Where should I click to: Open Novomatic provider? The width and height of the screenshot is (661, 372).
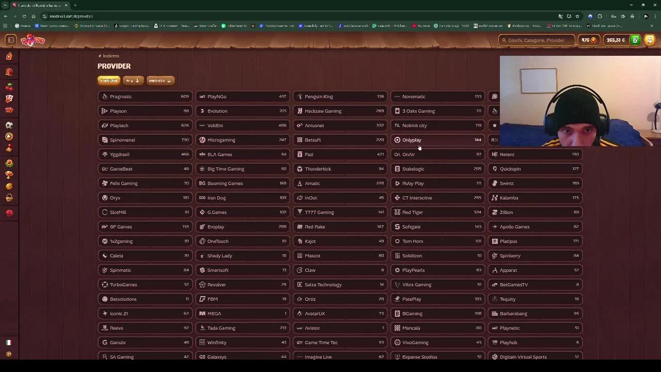(x=437, y=97)
